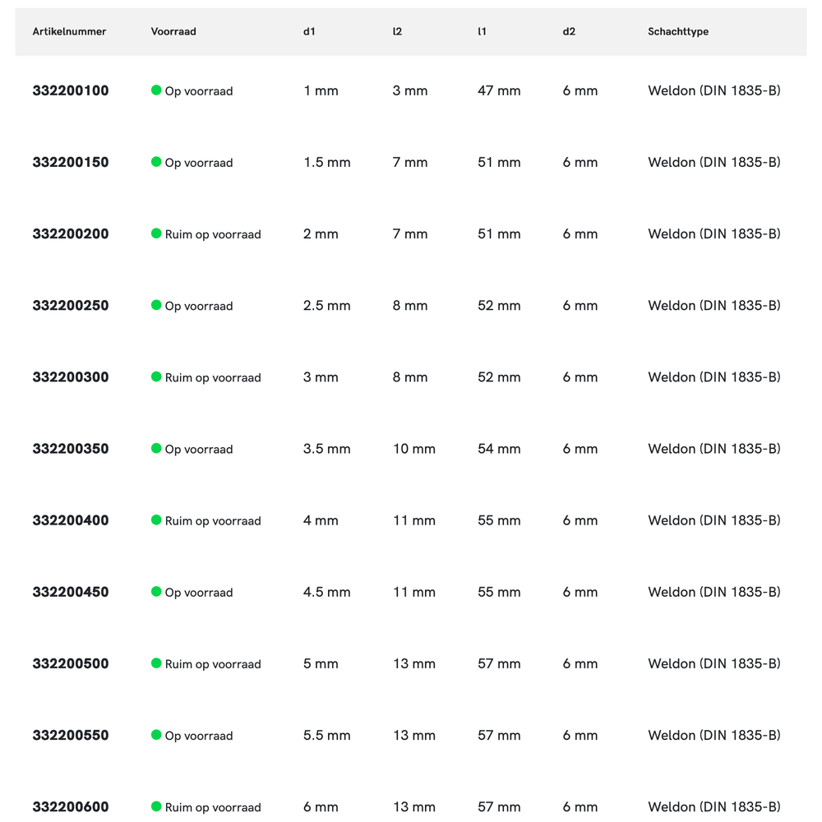This screenshot has width=822, height=822.
Task: Open article number 332200350
Action: (x=71, y=449)
